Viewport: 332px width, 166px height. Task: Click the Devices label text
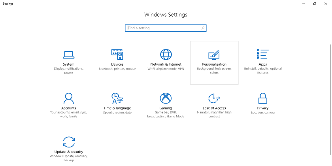(117, 64)
